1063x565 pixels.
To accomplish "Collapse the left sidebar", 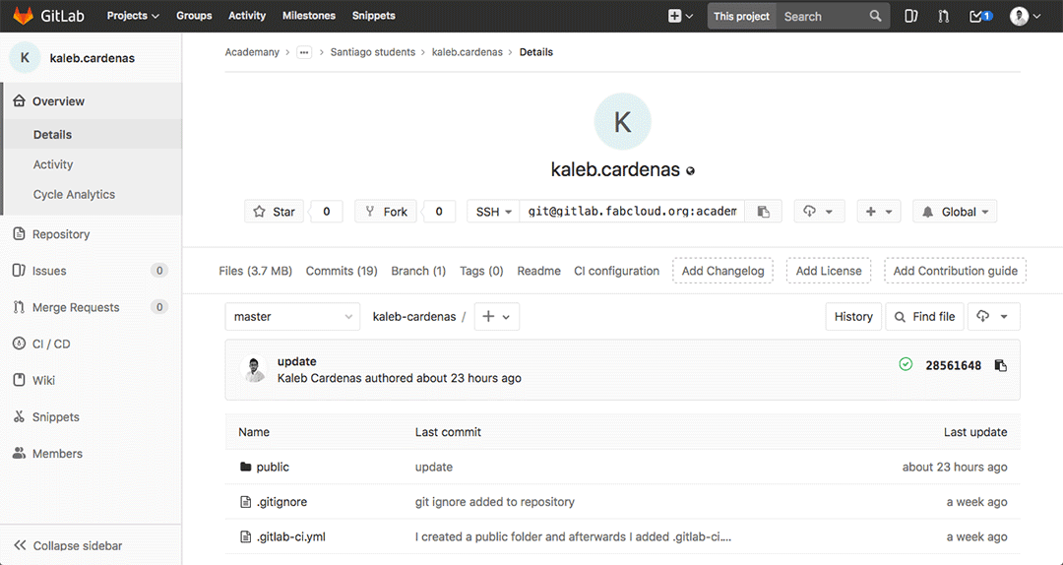I will [x=69, y=545].
